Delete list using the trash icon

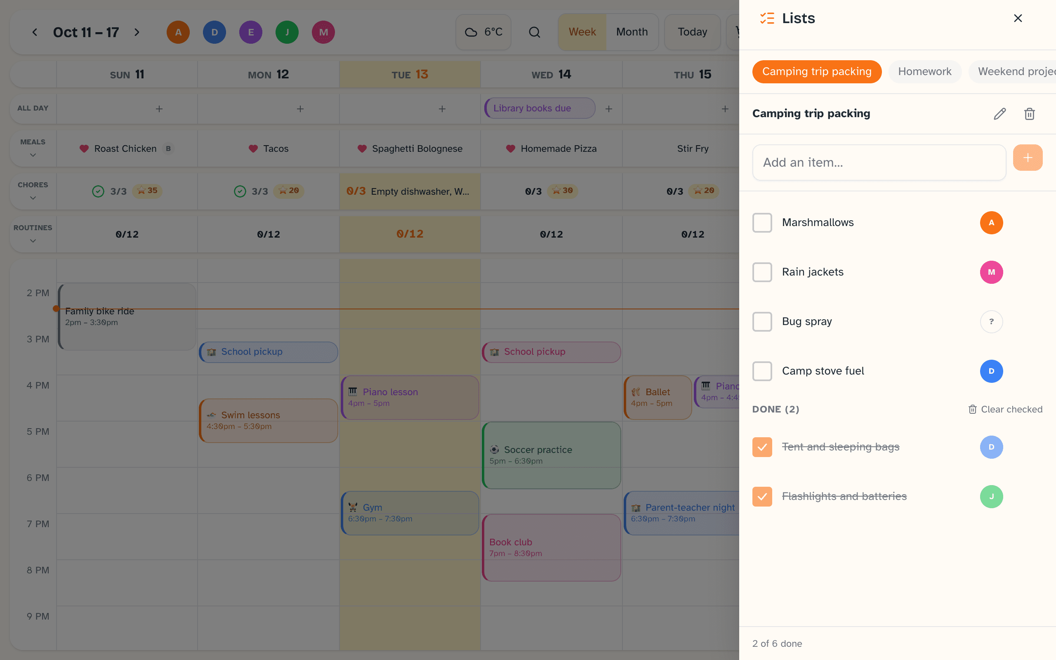[1029, 114]
